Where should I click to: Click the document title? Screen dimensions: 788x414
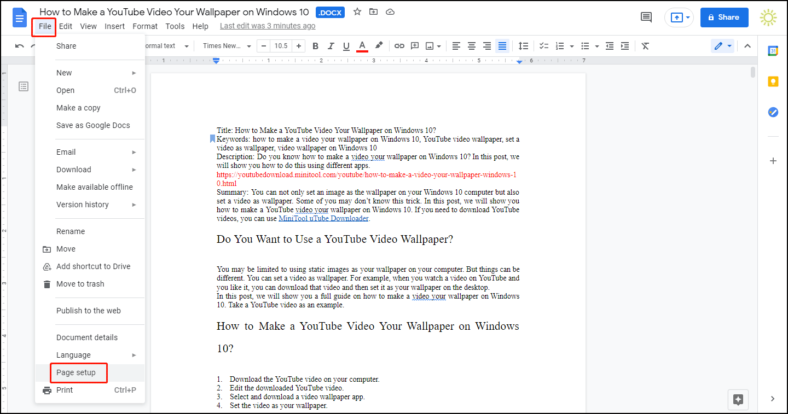pyautogui.click(x=175, y=12)
